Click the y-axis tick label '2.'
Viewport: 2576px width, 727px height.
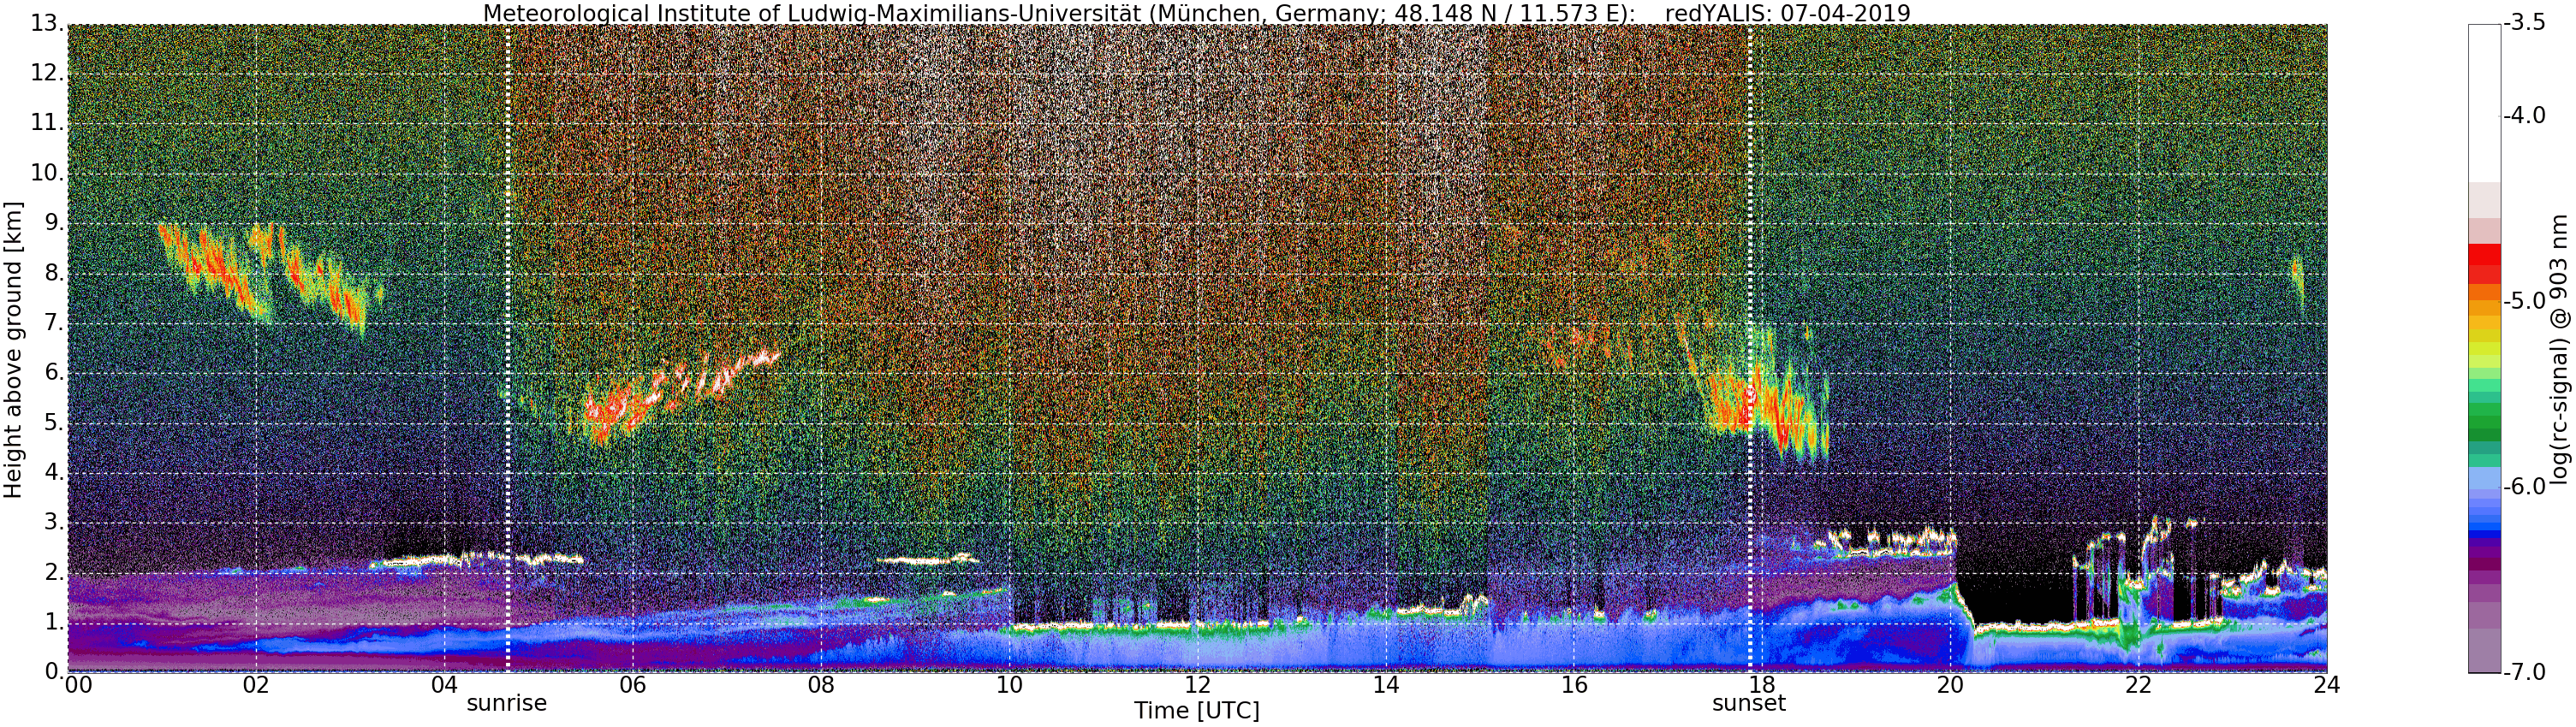(x=52, y=572)
